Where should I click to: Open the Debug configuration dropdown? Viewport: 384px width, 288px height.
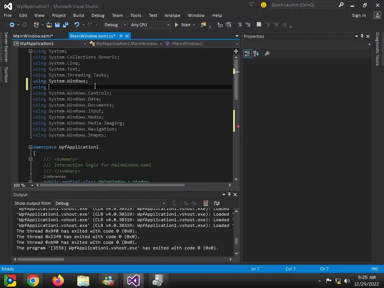pos(115,25)
